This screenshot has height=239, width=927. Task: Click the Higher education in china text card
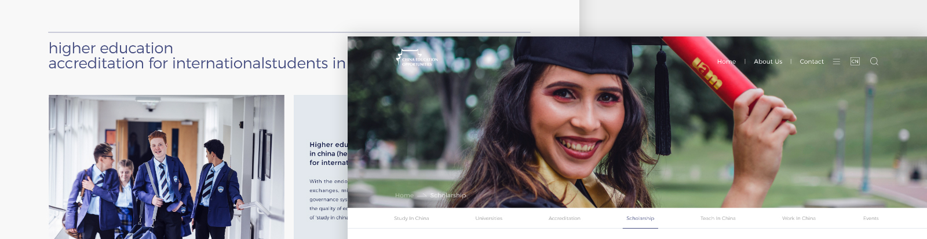click(x=322, y=174)
